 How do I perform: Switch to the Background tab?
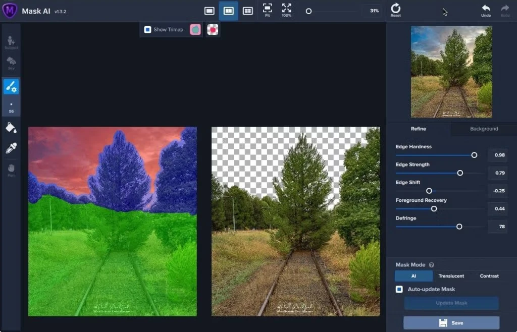tap(484, 129)
